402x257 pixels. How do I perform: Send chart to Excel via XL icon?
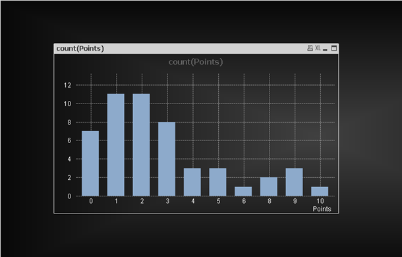318,48
